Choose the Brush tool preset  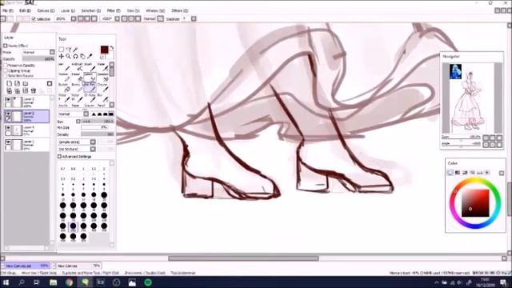pos(90,66)
